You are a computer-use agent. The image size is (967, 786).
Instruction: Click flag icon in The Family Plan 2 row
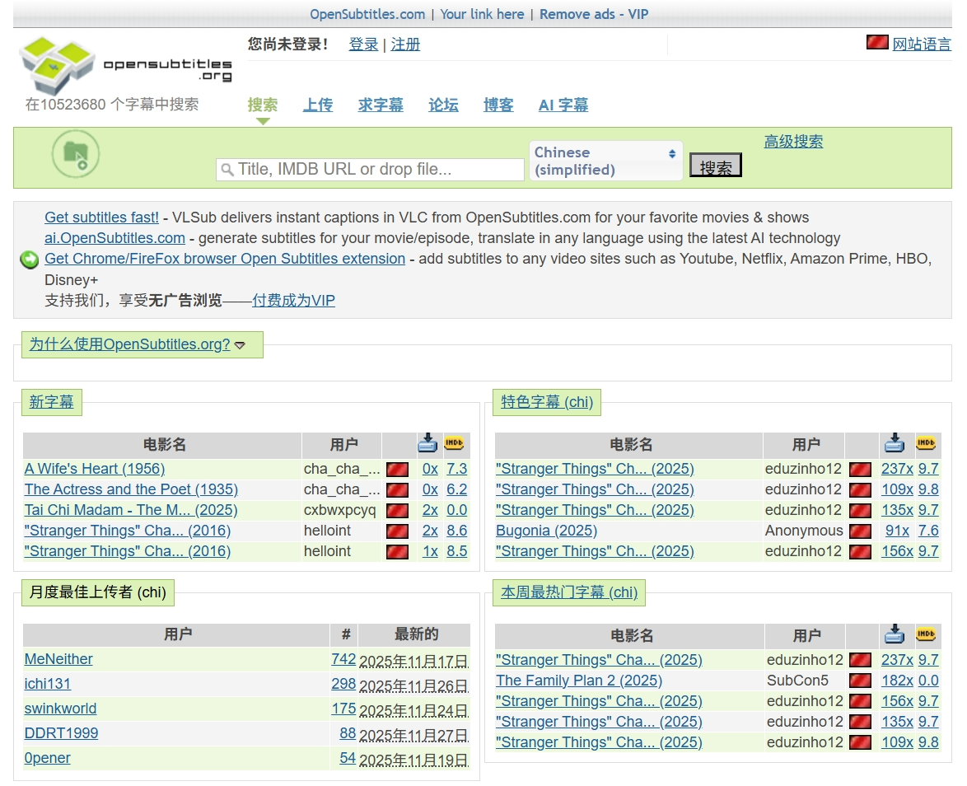tap(861, 681)
